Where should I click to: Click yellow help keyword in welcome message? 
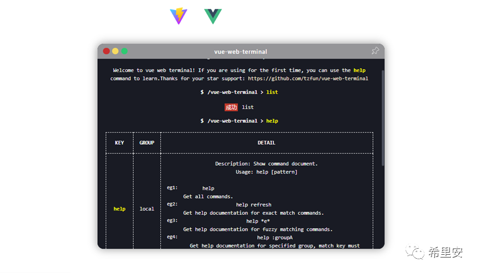(x=359, y=70)
